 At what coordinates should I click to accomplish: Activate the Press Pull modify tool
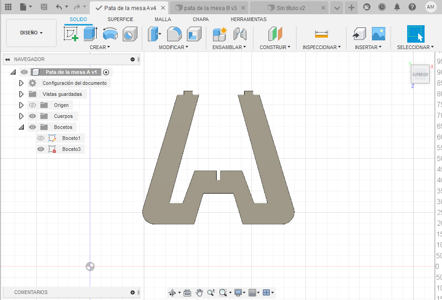click(x=153, y=33)
